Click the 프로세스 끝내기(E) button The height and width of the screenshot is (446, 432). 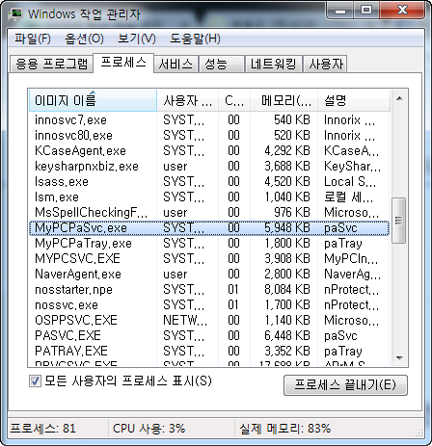click(345, 385)
